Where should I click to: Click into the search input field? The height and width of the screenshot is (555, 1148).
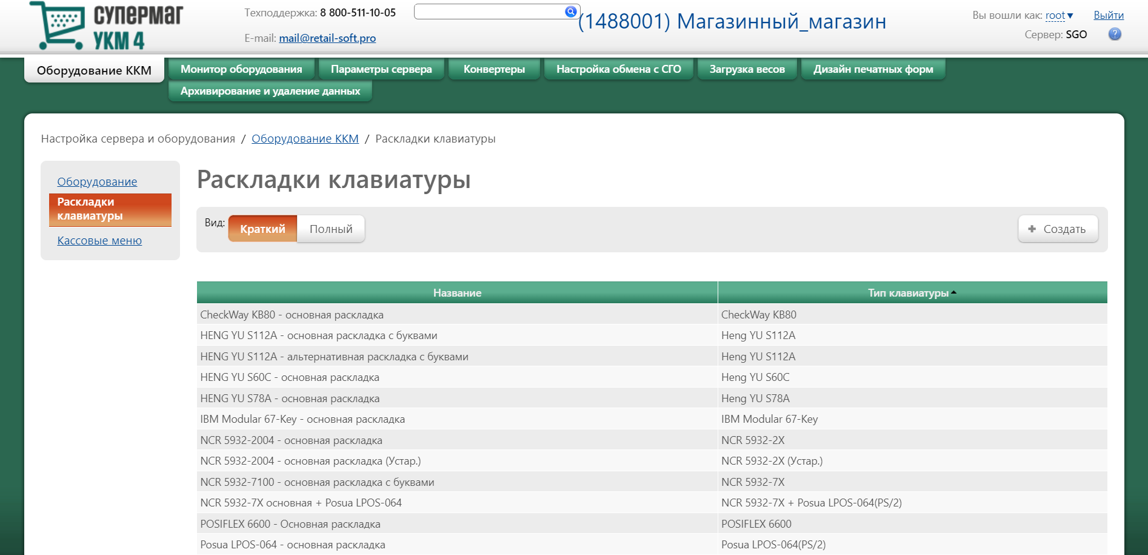pos(489,12)
